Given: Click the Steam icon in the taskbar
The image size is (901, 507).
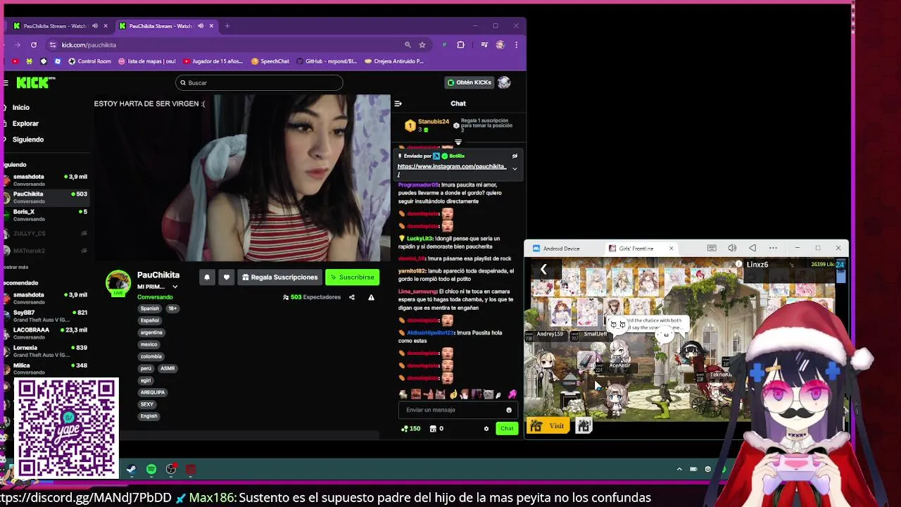Looking at the screenshot, I should (131, 469).
